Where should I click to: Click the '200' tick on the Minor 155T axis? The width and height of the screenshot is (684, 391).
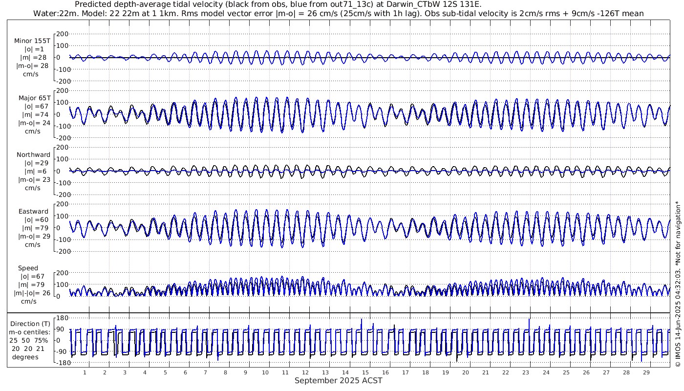[63, 34]
